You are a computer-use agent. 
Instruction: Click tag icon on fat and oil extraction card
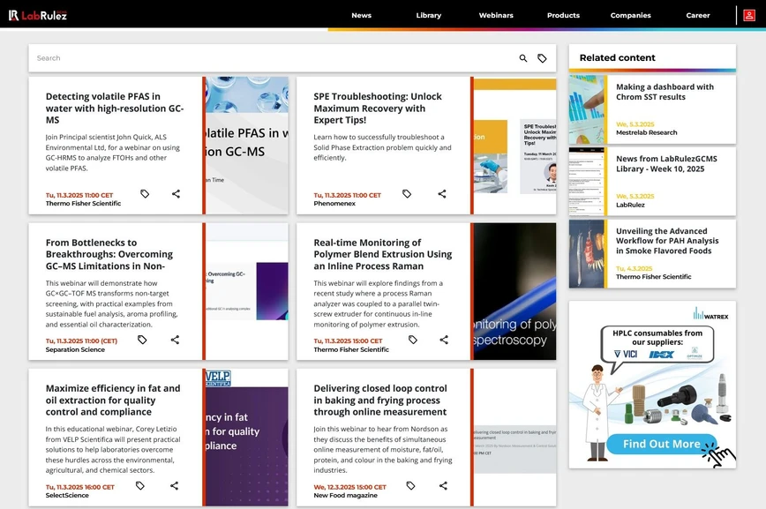coord(139,485)
